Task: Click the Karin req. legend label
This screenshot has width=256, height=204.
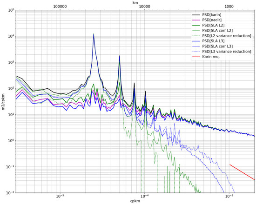Action: (211, 57)
